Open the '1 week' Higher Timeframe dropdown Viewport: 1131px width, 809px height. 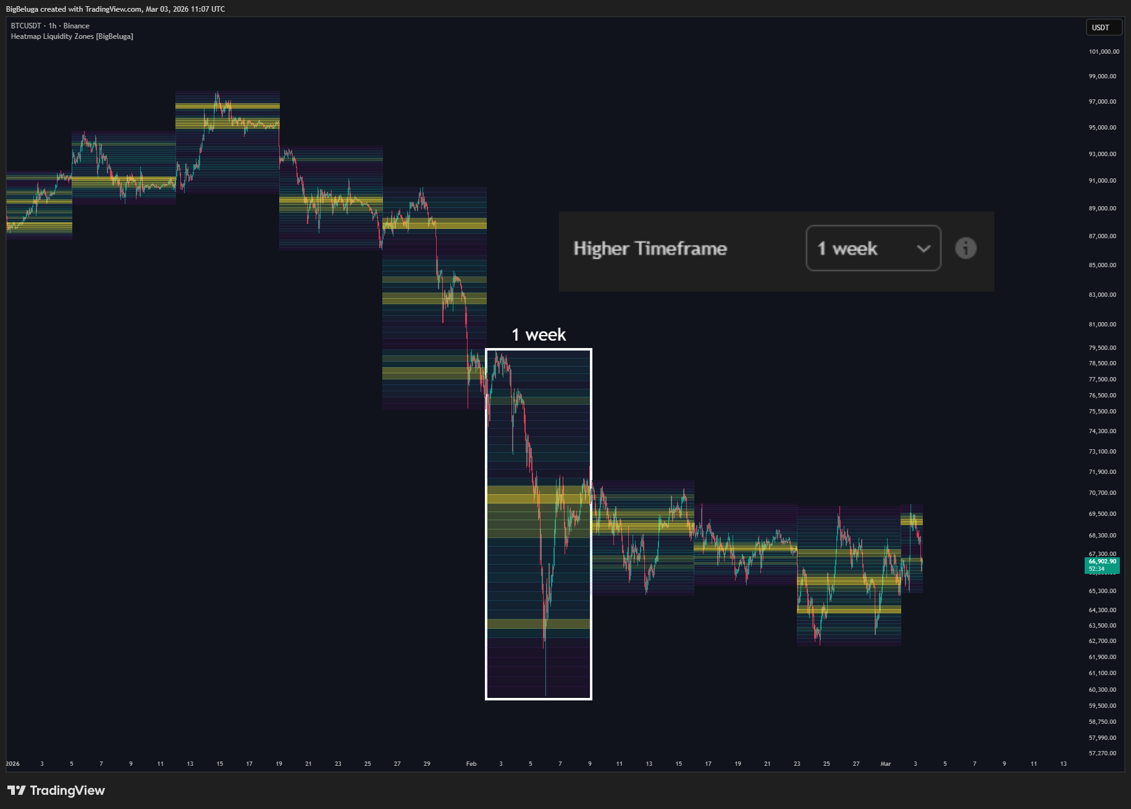(x=873, y=248)
